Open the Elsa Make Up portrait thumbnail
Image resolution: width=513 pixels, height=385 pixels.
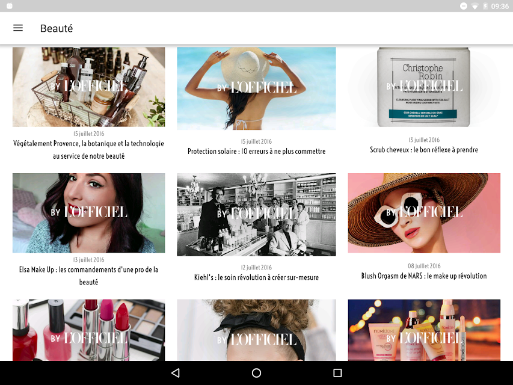(x=88, y=213)
